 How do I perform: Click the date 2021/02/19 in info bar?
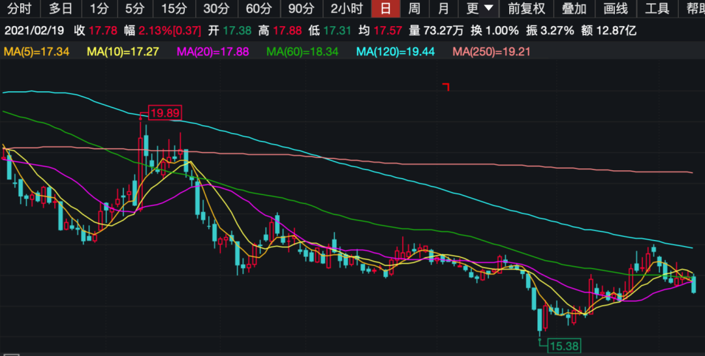coord(34,31)
